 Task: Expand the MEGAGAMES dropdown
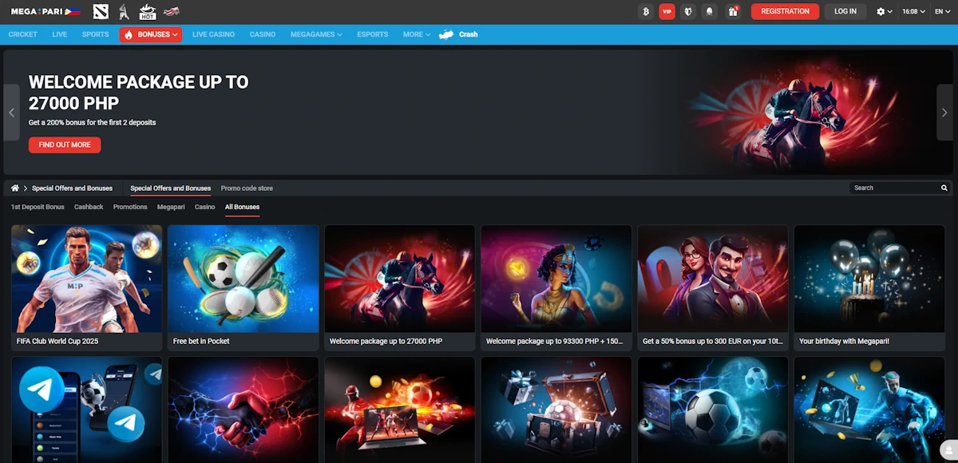coord(316,34)
